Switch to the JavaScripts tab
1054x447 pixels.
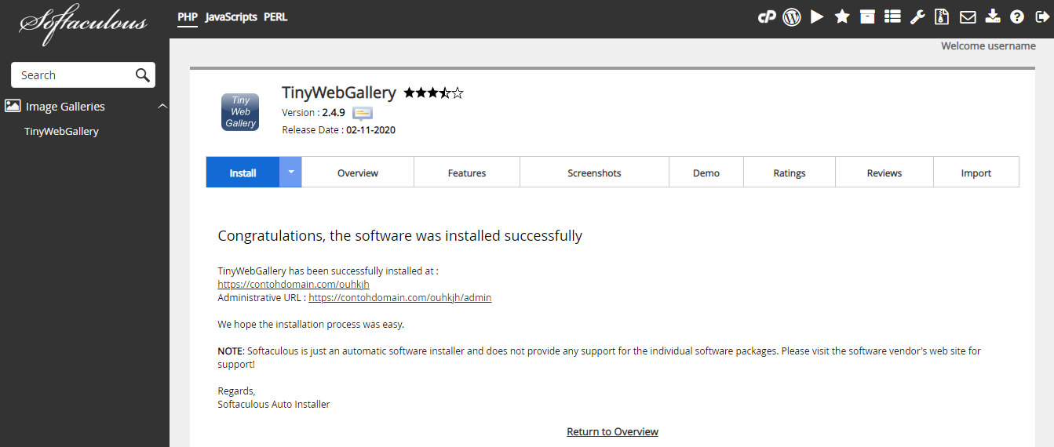231,17
